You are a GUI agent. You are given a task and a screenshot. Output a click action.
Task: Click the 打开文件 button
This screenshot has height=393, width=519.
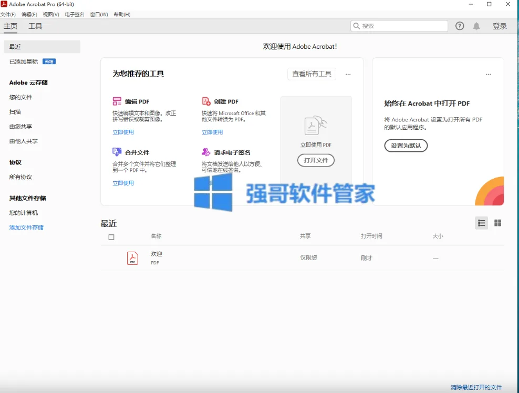point(316,160)
